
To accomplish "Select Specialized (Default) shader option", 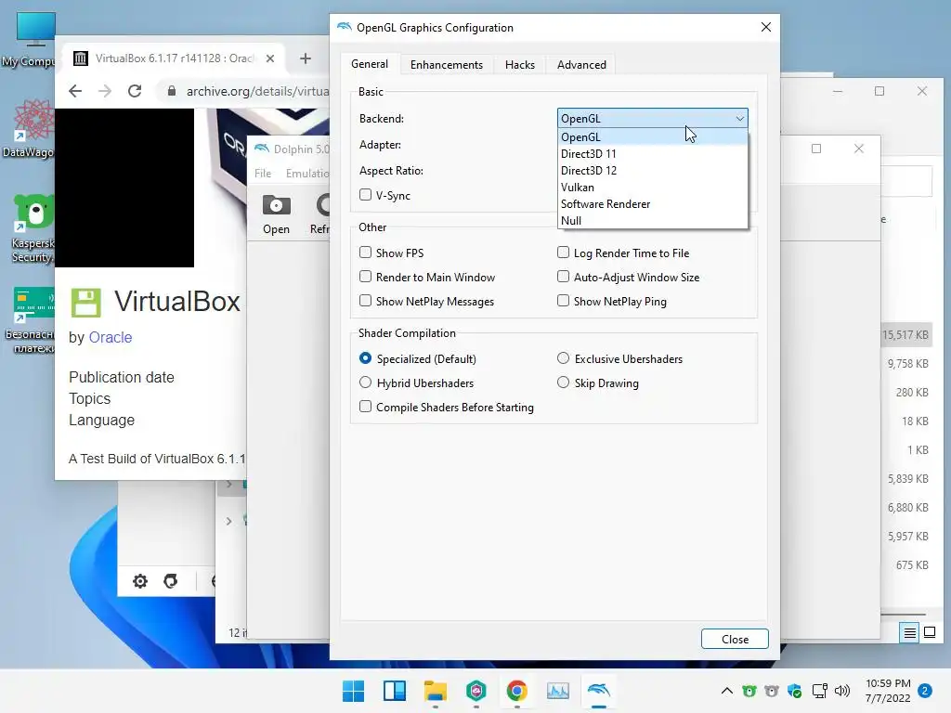I will (365, 358).
